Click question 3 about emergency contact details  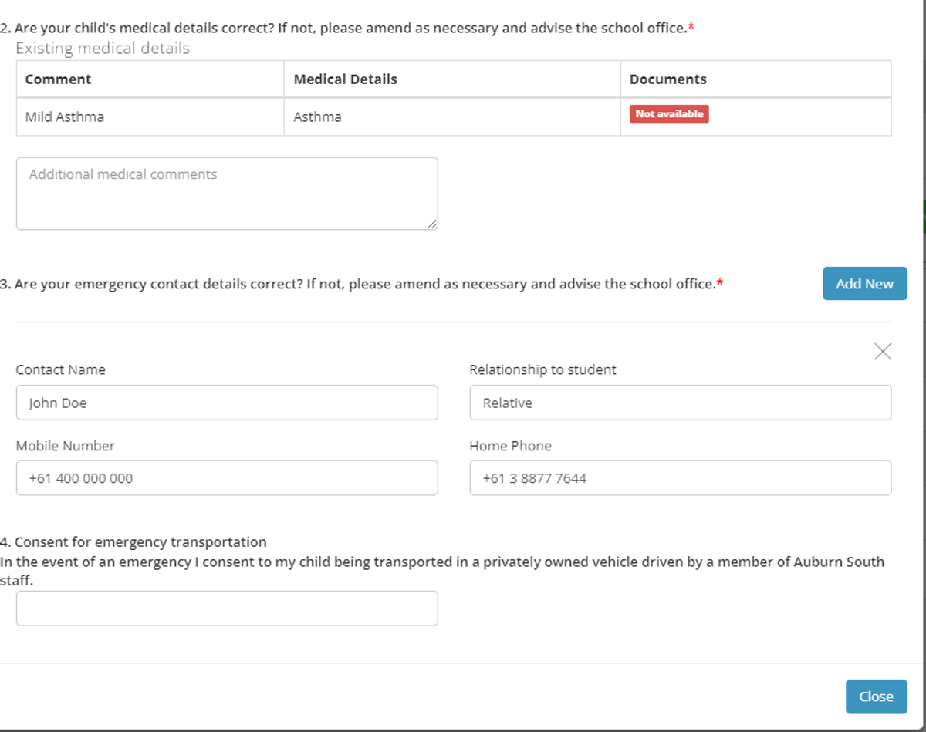[x=361, y=284]
